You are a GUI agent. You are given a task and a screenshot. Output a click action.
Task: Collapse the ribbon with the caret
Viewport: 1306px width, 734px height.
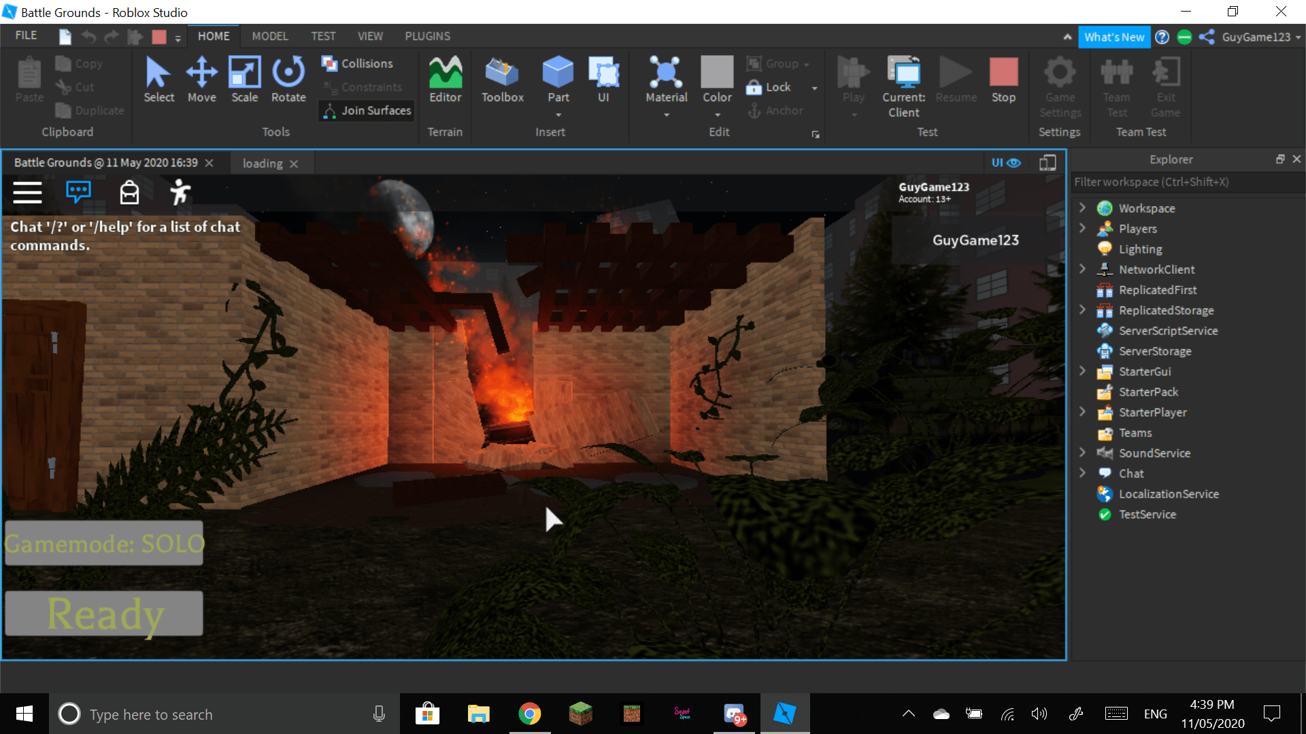(x=1067, y=37)
